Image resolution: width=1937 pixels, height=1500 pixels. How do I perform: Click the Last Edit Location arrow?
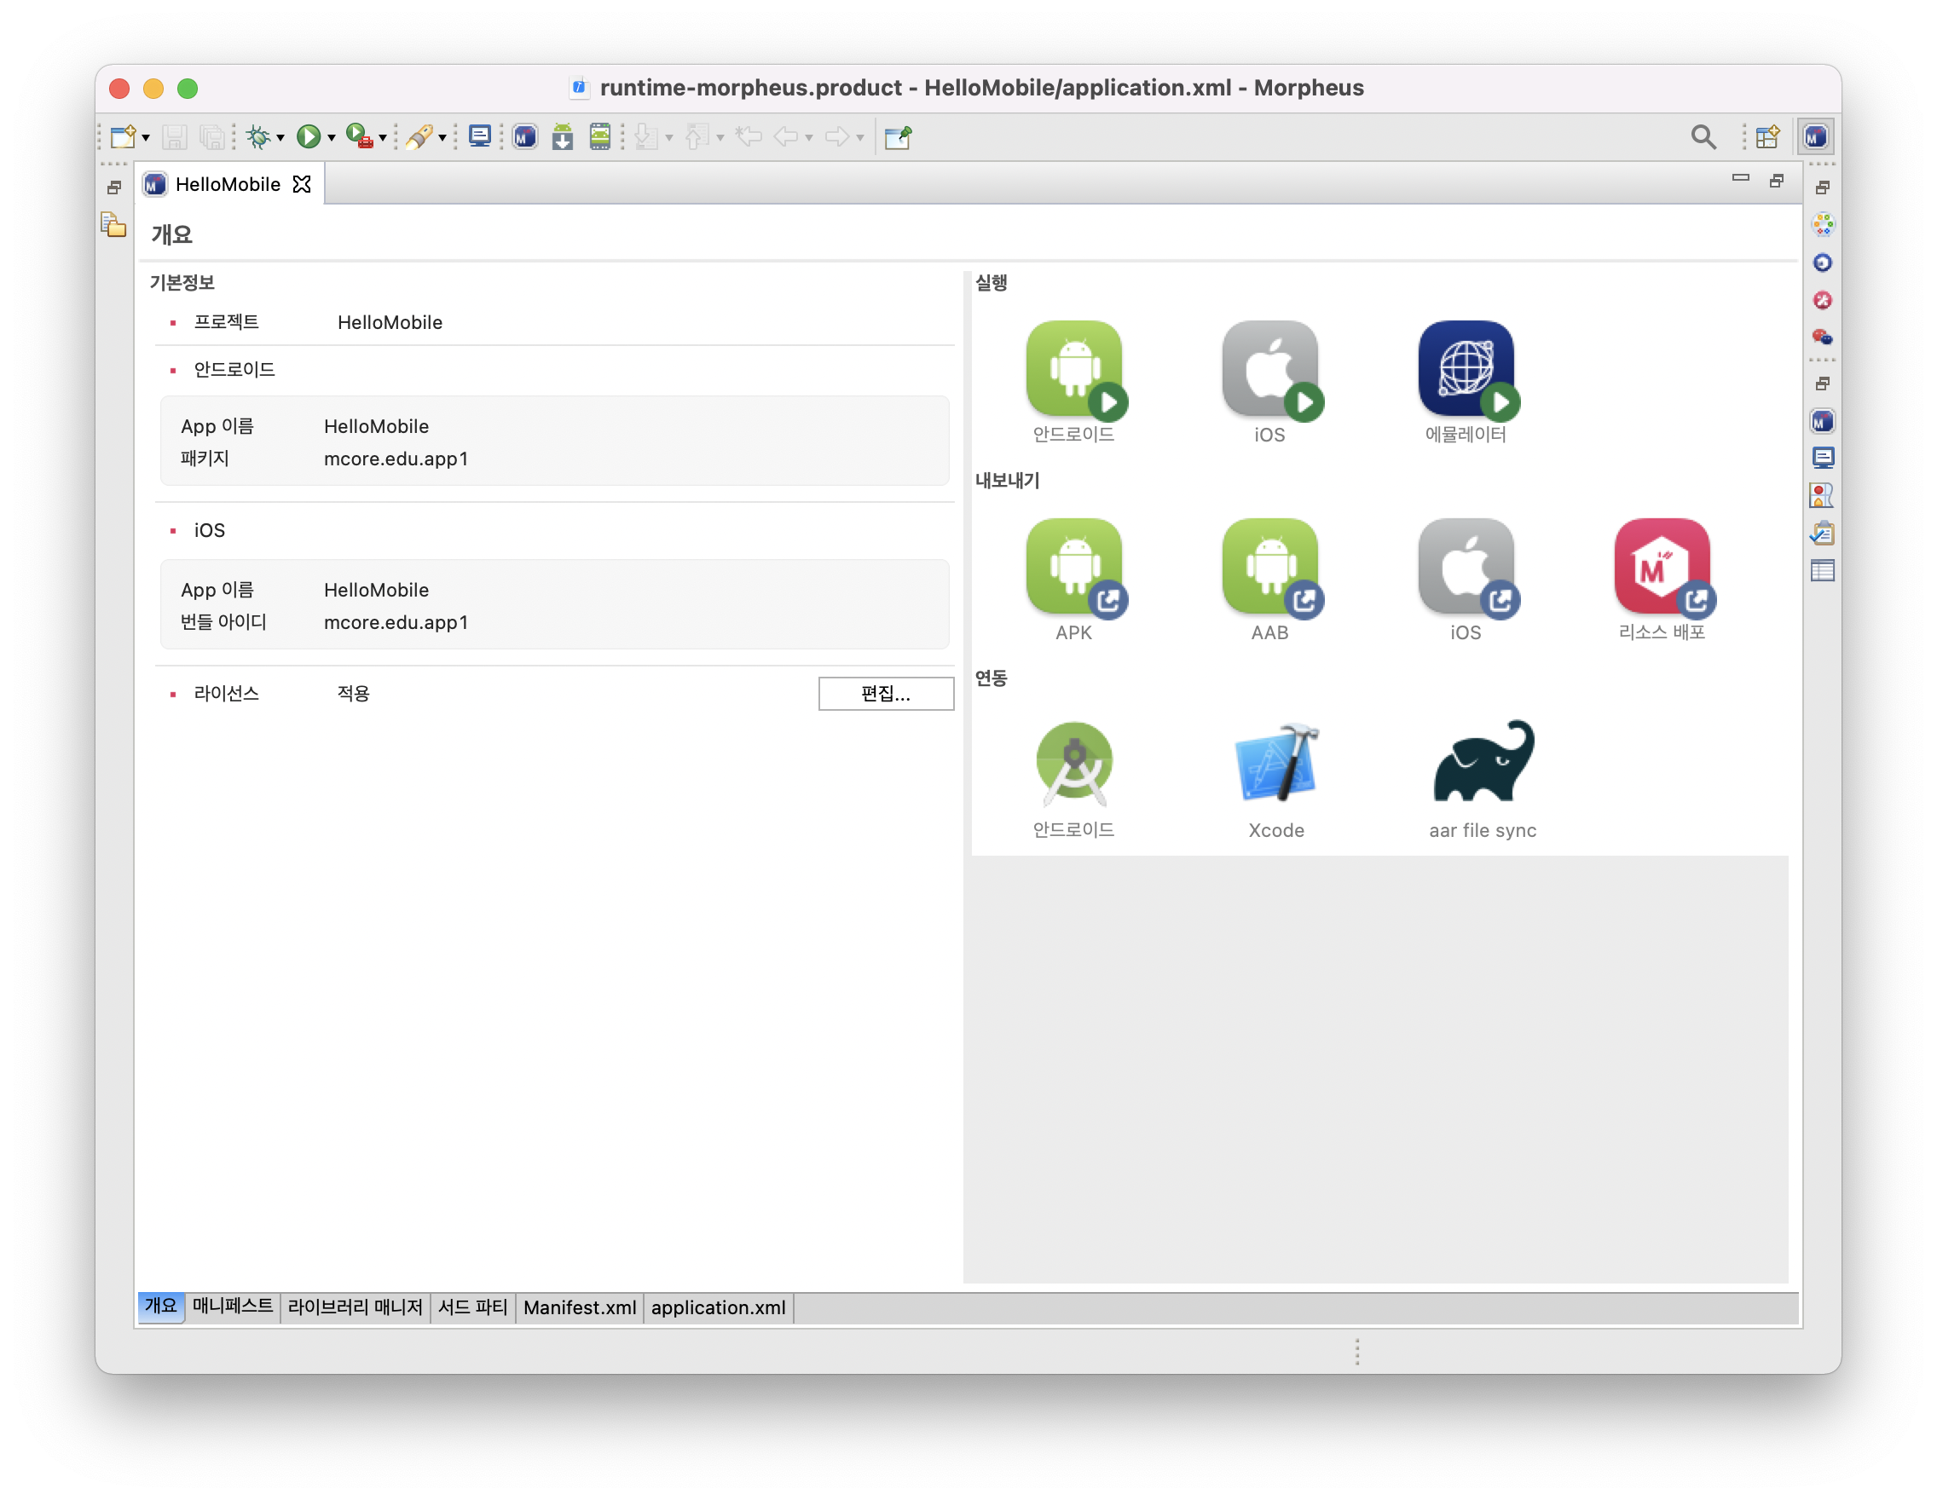click(x=749, y=136)
